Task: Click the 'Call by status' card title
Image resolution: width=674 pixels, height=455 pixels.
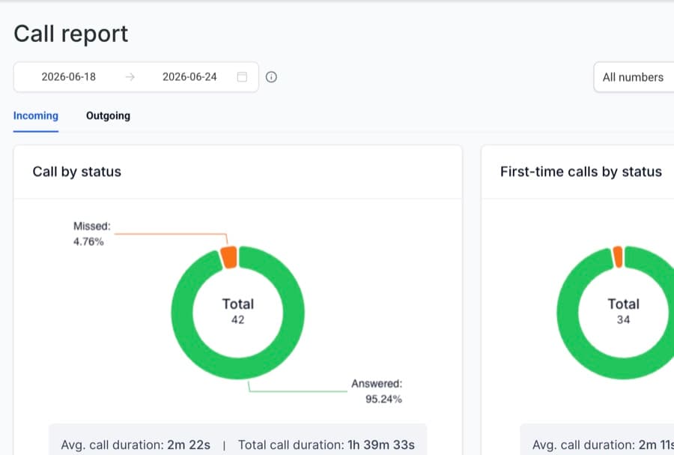Action: 77,172
